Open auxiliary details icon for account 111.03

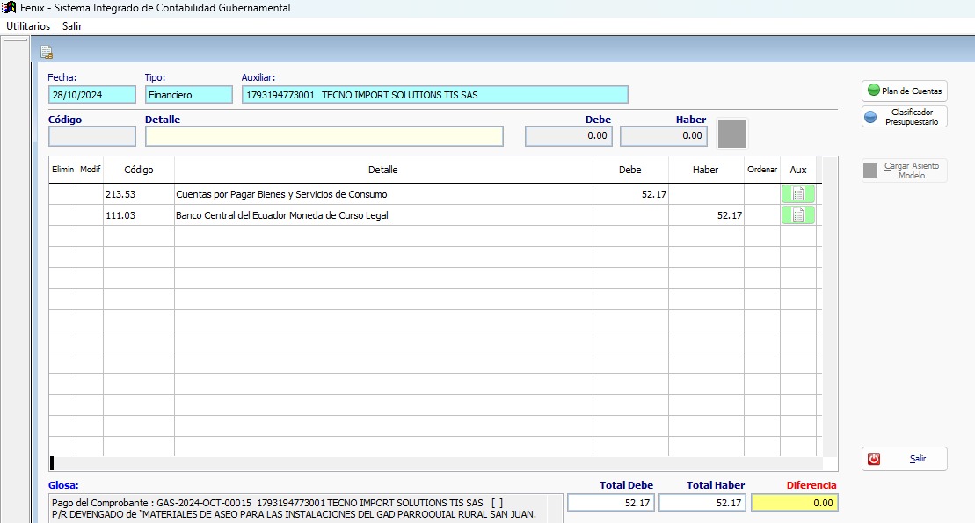click(797, 215)
